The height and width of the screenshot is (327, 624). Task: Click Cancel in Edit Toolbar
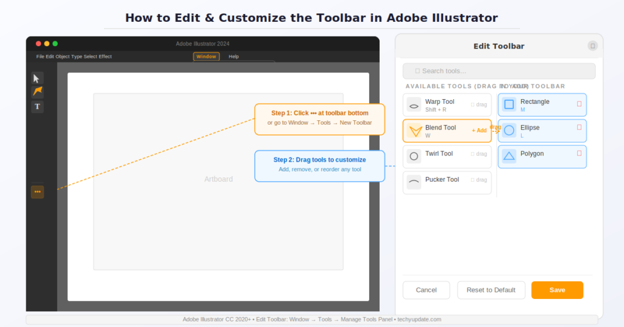click(x=426, y=290)
